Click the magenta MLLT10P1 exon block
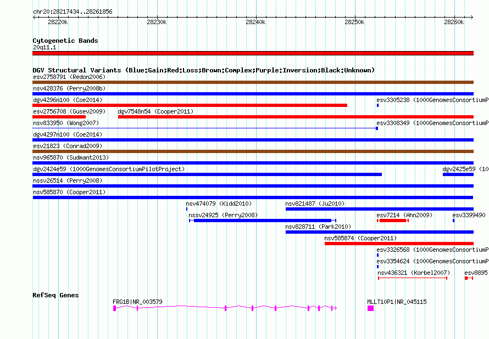The width and height of the screenshot is (489, 339). click(370, 308)
